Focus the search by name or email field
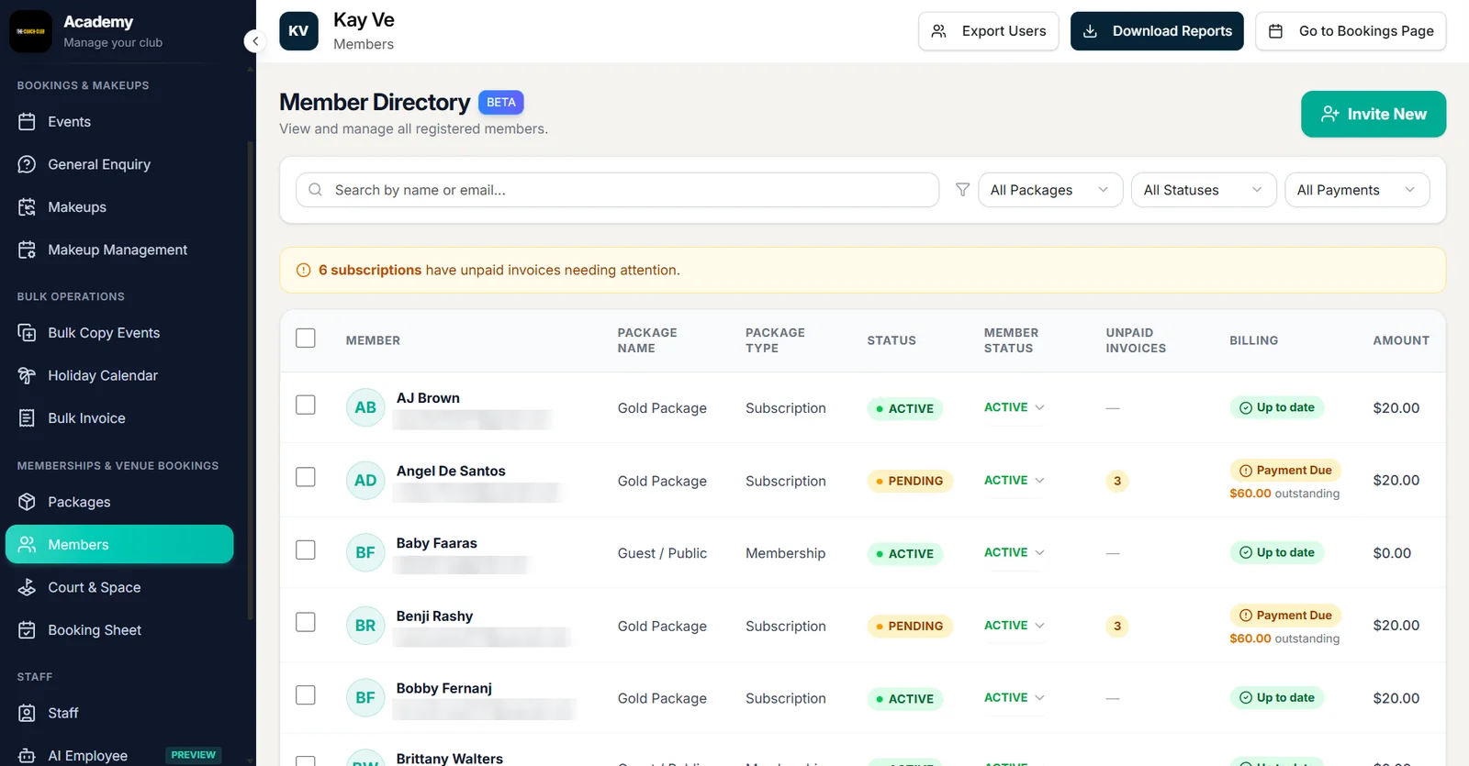 617,190
